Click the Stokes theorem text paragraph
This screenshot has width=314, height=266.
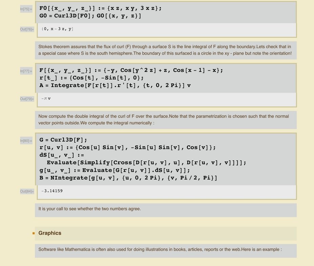pos(165,50)
